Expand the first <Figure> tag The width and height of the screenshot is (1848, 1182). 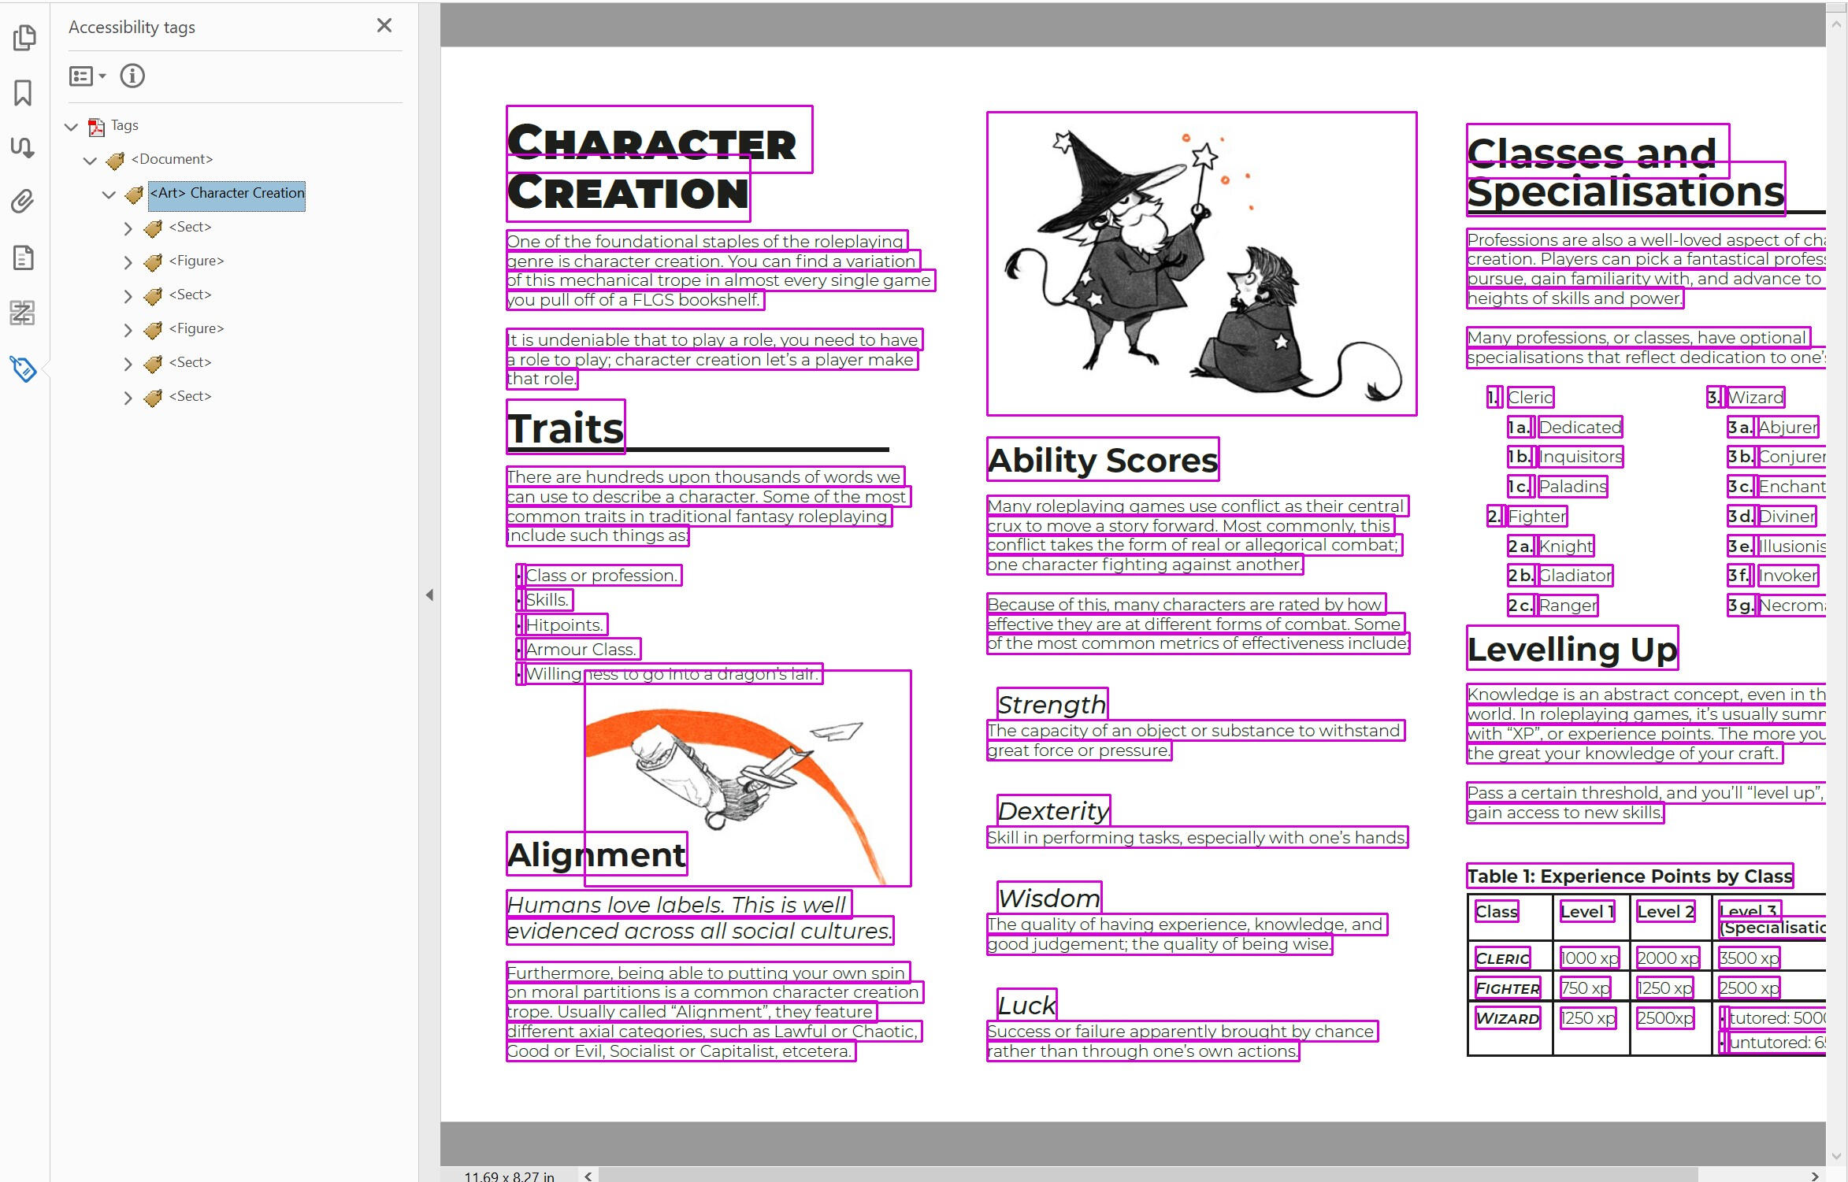coord(128,262)
